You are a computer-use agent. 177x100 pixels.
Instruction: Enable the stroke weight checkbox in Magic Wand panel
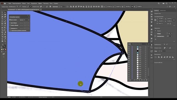(x=10, y=25)
